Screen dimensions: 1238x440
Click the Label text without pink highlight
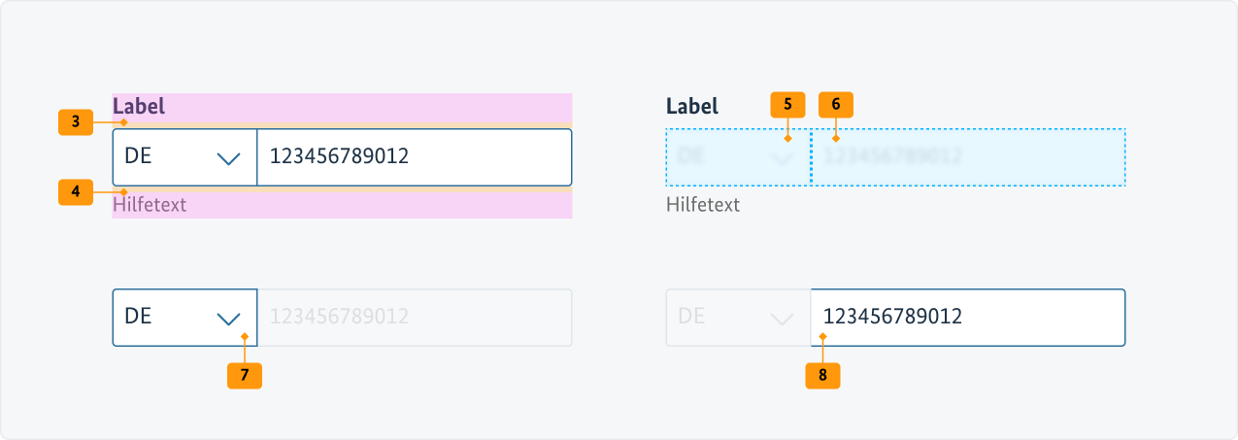pos(692,107)
